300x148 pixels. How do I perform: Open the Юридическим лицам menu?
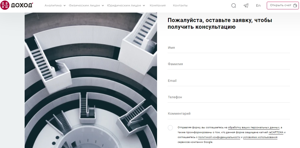pos(124,6)
